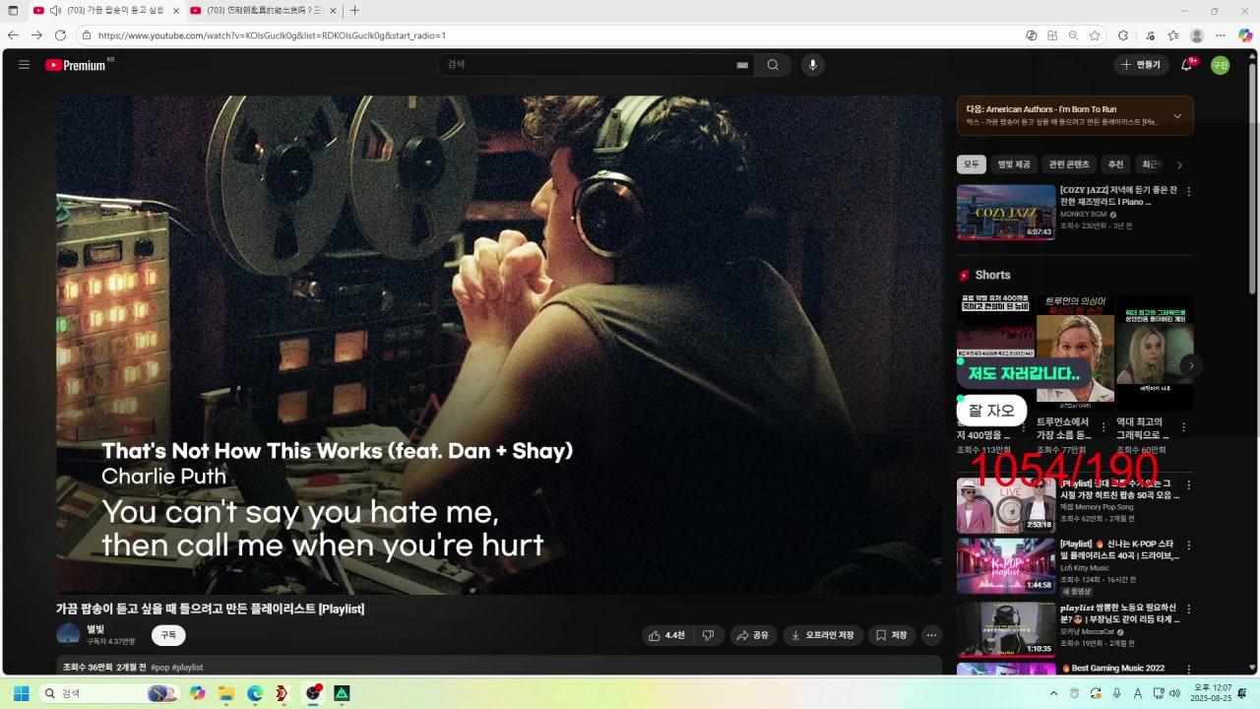Viewport: 1260px width, 709px height.
Task: Open the 별빛 channel avatar
Action: (68, 635)
